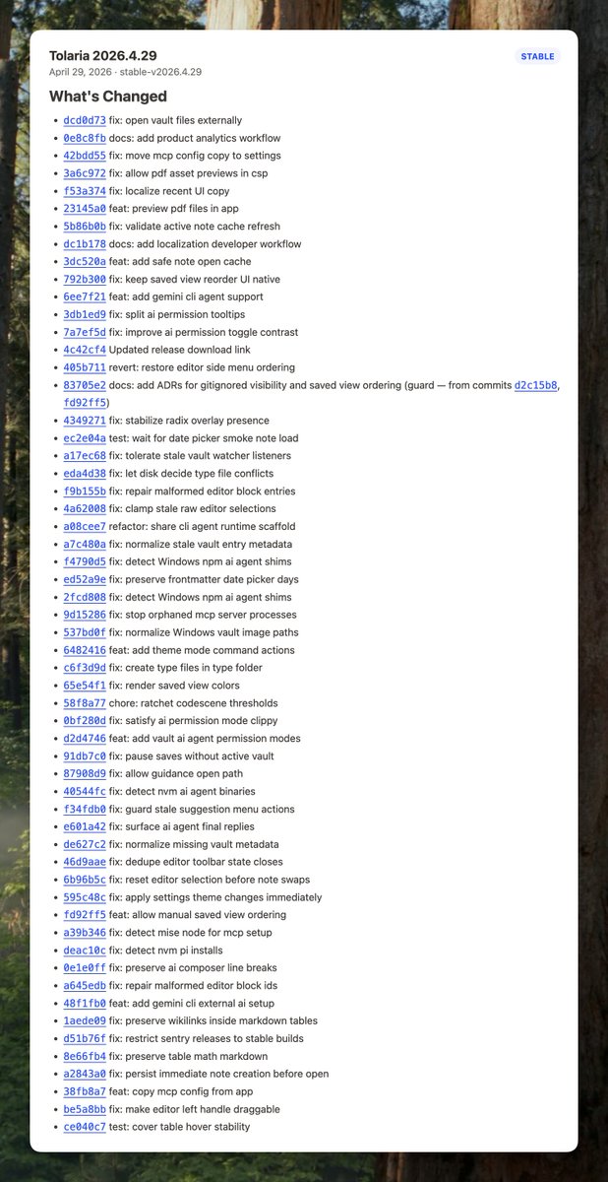608x1182 pixels.
Task: View commit 537bd0f Windows vault image paths
Action: (x=85, y=632)
